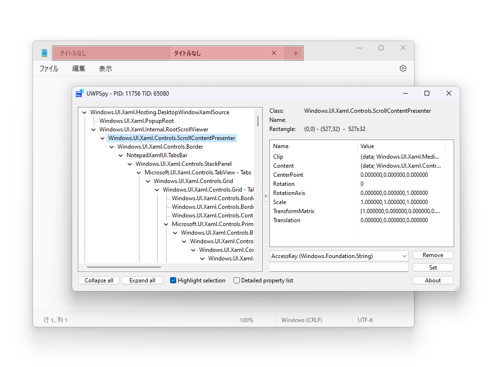Minimize the UWPSpy window
This screenshot has height=367, width=489.
tap(405, 93)
